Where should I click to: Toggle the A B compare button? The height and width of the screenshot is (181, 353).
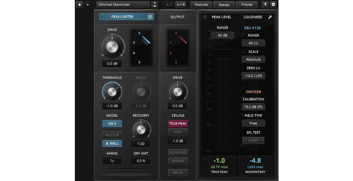coord(169,4)
